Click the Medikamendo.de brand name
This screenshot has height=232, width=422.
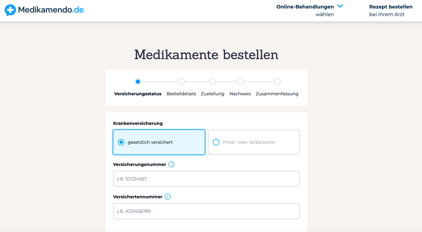pos(51,10)
